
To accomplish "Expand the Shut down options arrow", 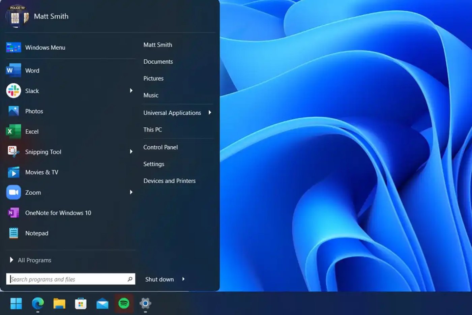I will (x=183, y=279).
